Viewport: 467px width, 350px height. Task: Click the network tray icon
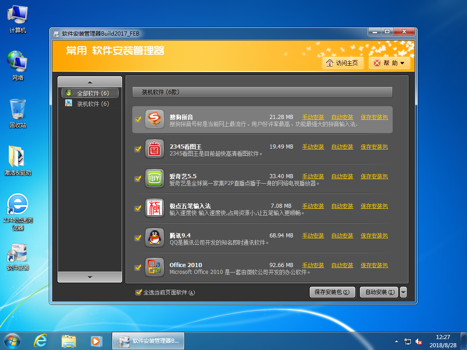[407, 342]
